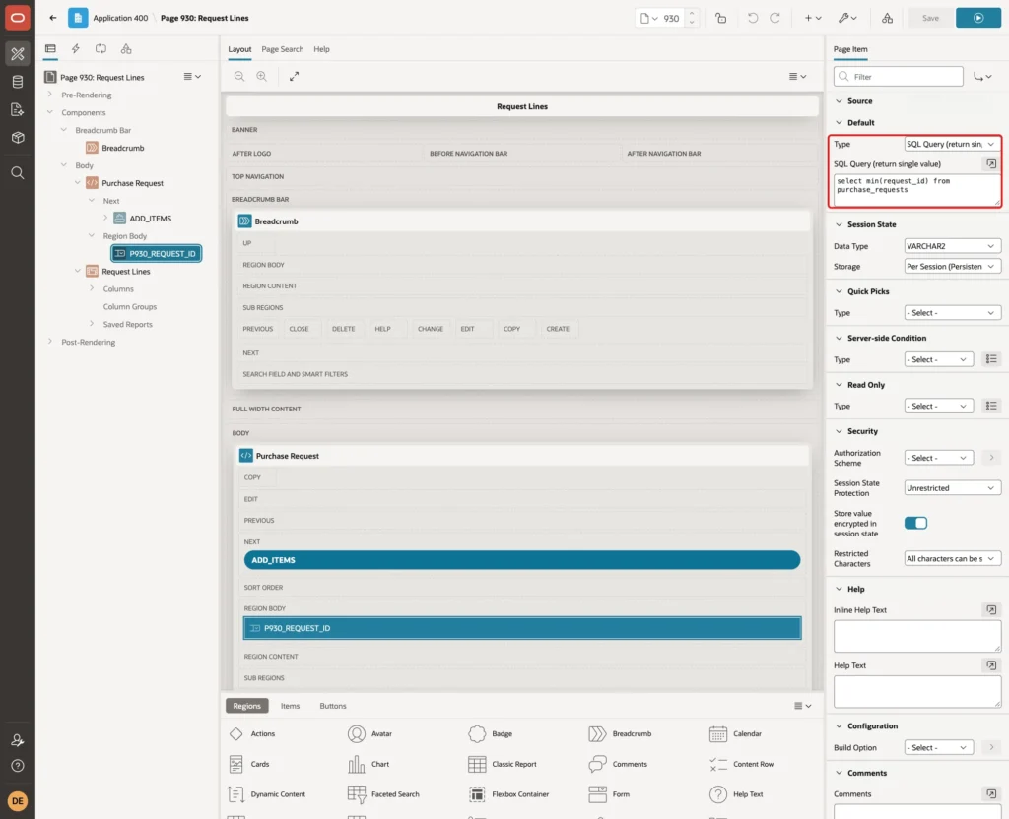Viewport: 1009px width, 819px height.
Task: Open the page lock icon
Action: pyautogui.click(x=720, y=18)
